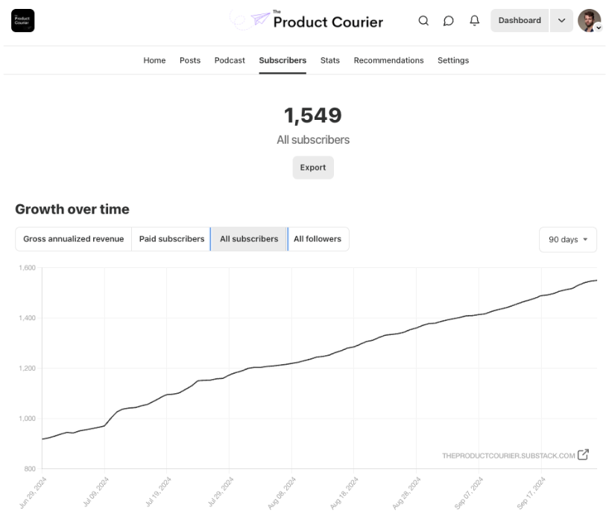Open the 90 days range dropdown
Image resolution: width=609 pixels, height=522 pixels.
[567, 240]
